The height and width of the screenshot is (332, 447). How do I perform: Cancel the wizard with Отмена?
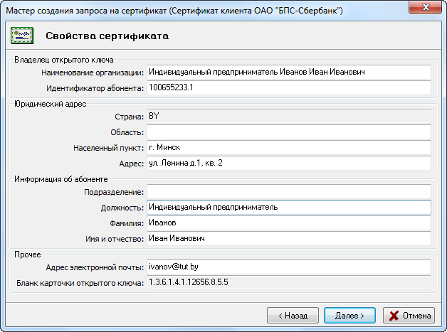click(409, 315)
